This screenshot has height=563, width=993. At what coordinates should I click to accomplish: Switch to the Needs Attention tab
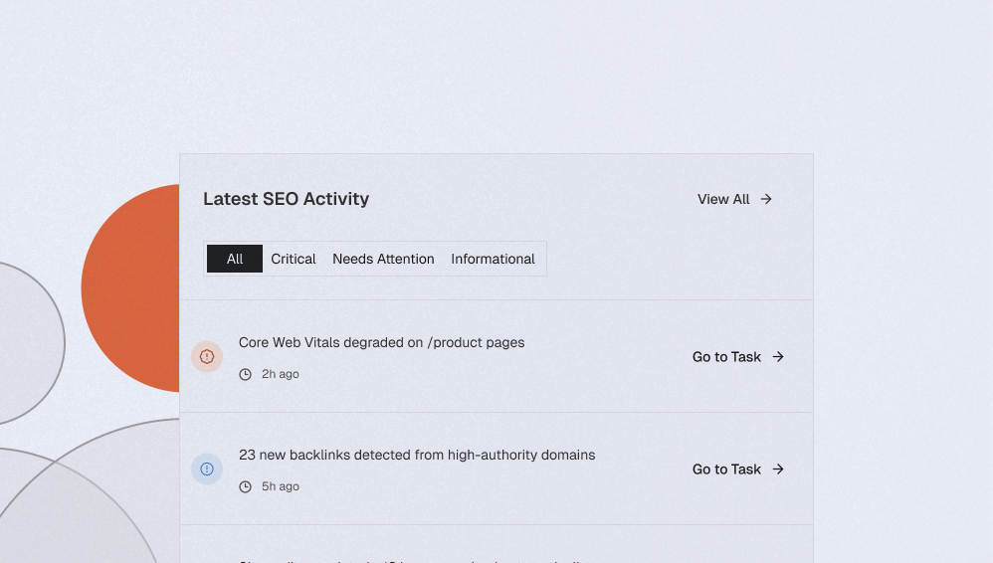(x=383, y=259)
